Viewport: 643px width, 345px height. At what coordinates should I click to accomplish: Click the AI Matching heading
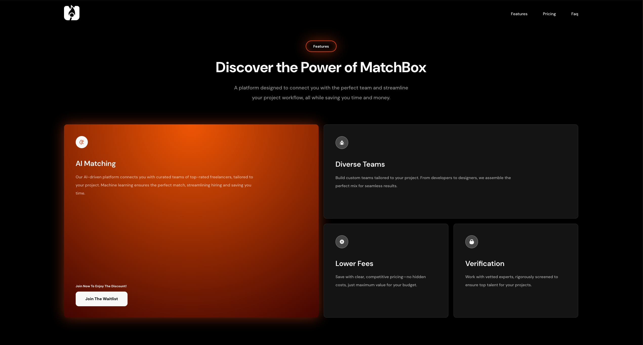[x=96, y=164]
